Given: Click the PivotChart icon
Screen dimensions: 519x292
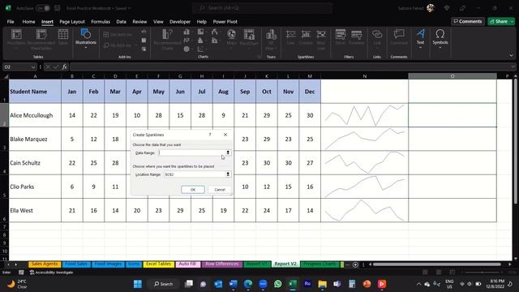Looking at the screenshot, I should click(249, 38).
